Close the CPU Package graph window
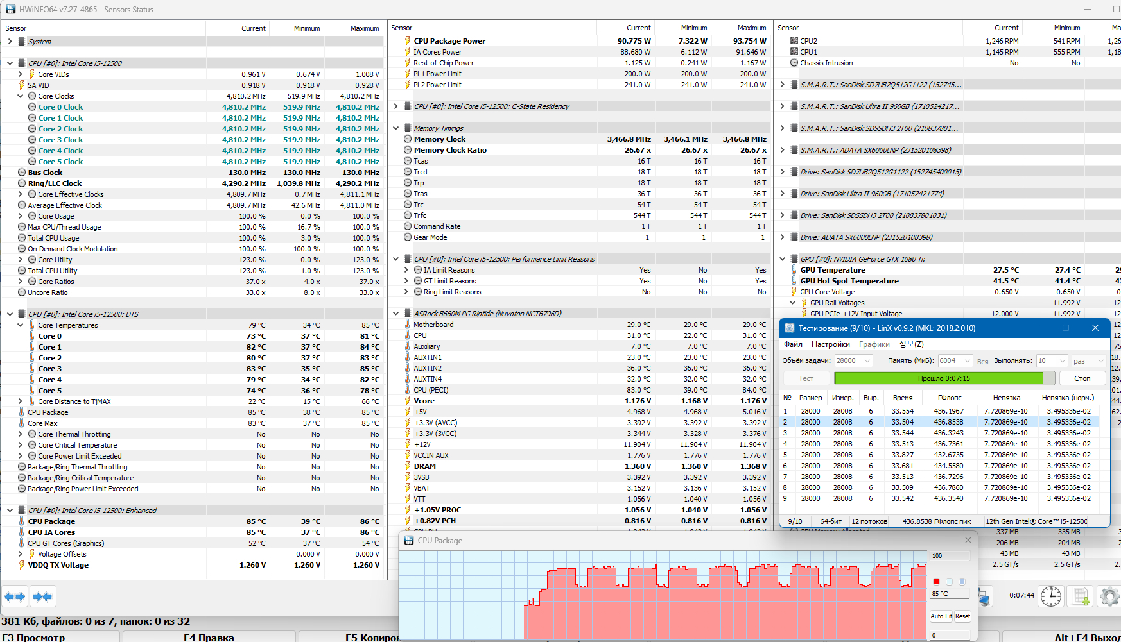The image size is (1121, 642). (968, 540)
